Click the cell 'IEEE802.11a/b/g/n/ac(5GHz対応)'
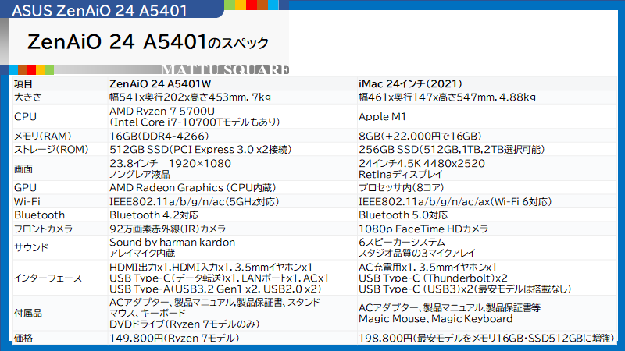625x351 pixels. [195, 202]
